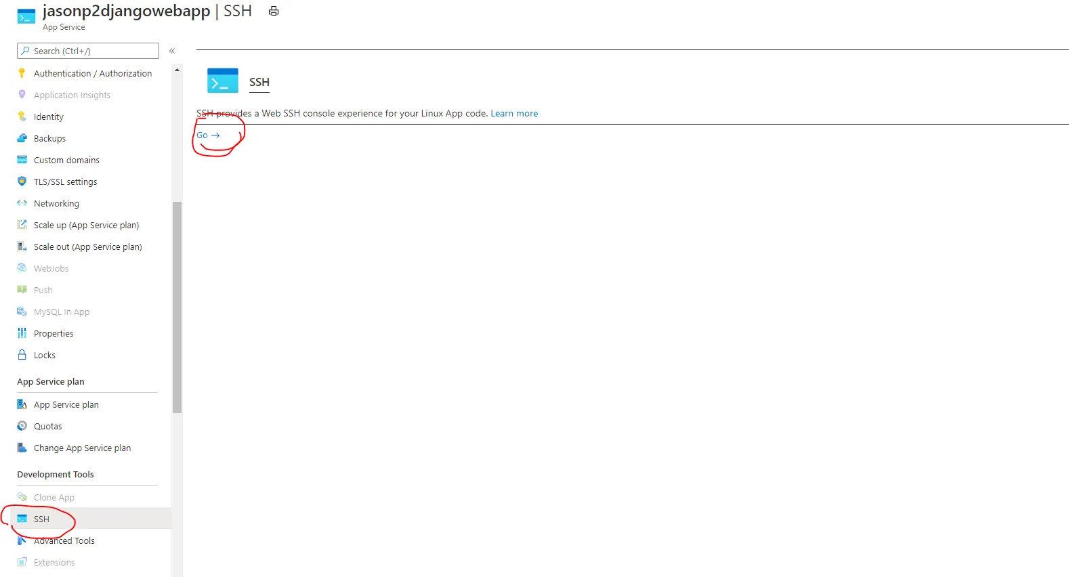The width and height of the screenshot is (1069, 577).
Task: Select Change App Service plan
Action: pyautogui.click(x=83, y=448)
